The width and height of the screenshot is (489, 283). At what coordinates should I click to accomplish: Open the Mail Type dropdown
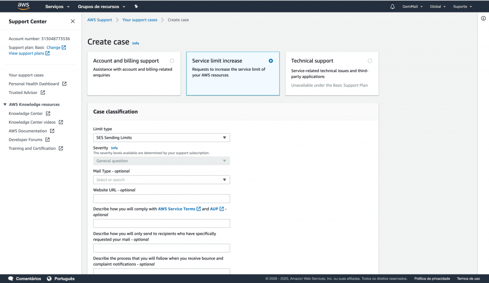click(161, 180)
